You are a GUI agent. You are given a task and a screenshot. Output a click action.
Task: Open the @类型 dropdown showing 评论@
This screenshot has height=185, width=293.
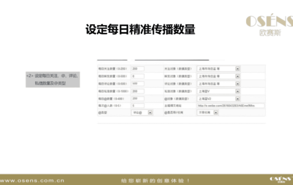click(x=142, y=113)
